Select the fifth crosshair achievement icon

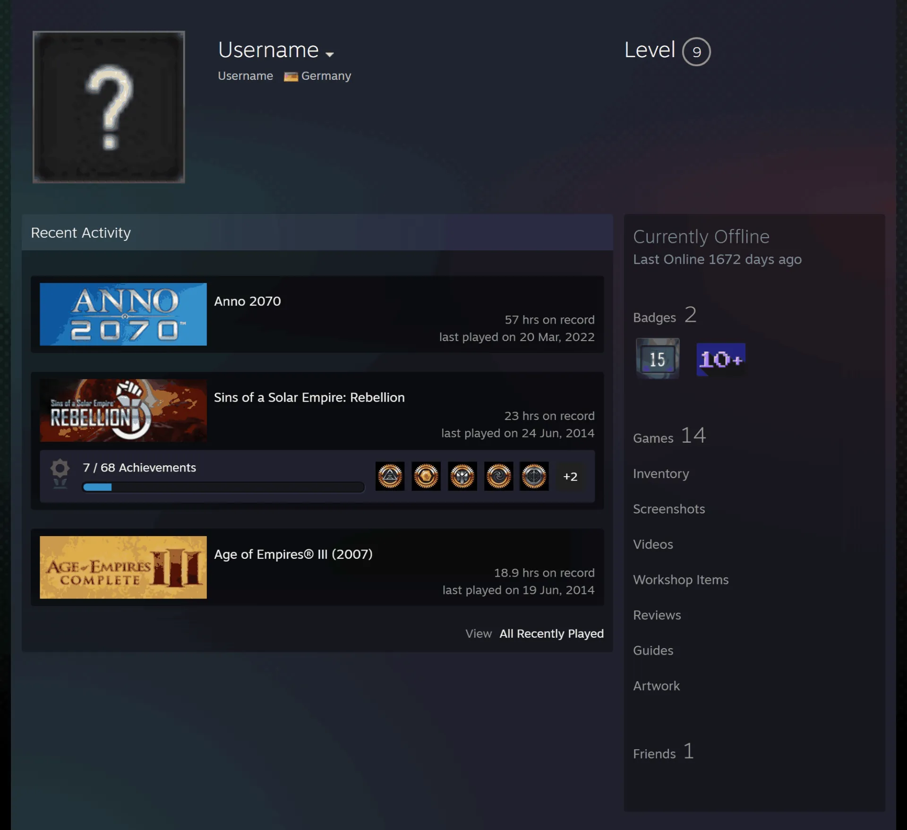tap(534, 476)
